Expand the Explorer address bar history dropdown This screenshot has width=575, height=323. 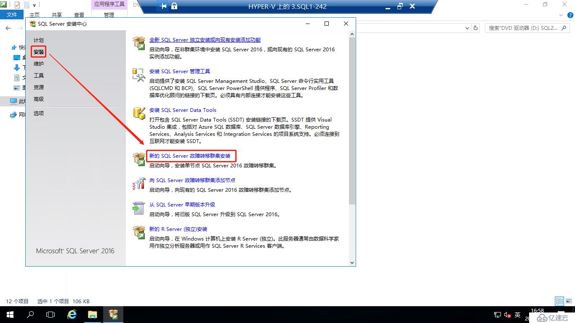point(467,28)
